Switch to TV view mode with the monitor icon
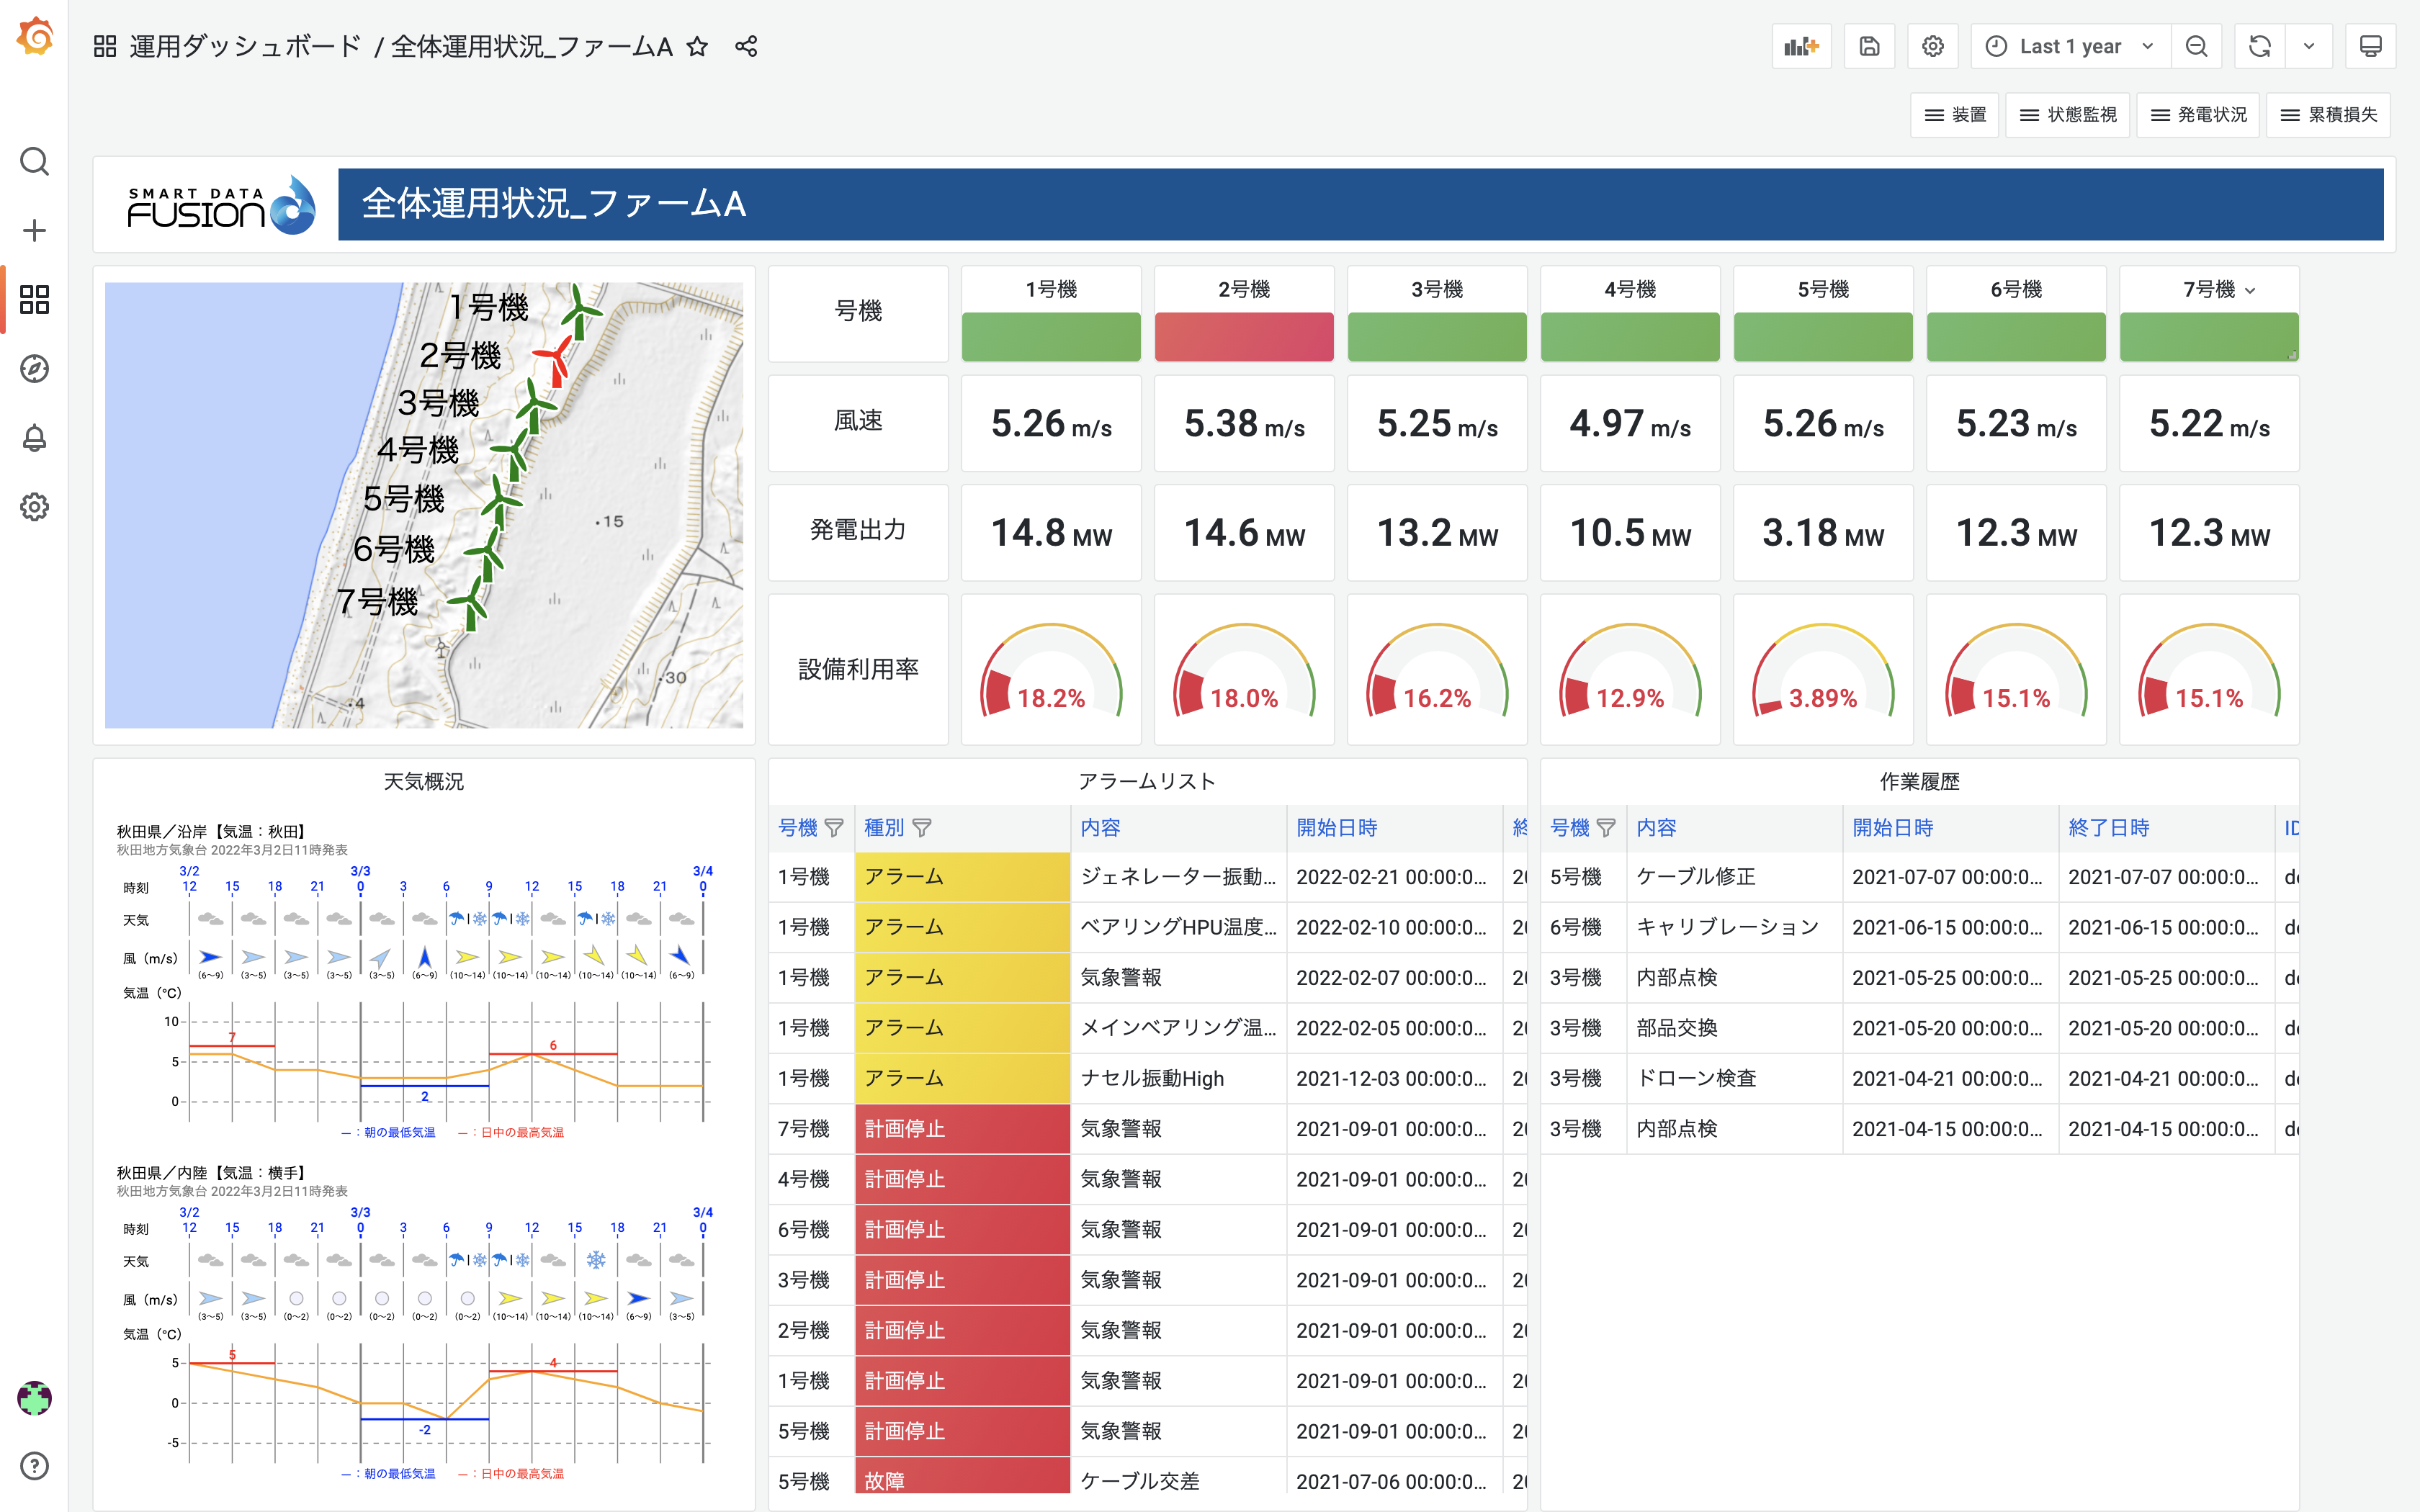This screenshot has height=1512, width=2420. tap(2370, 46)
